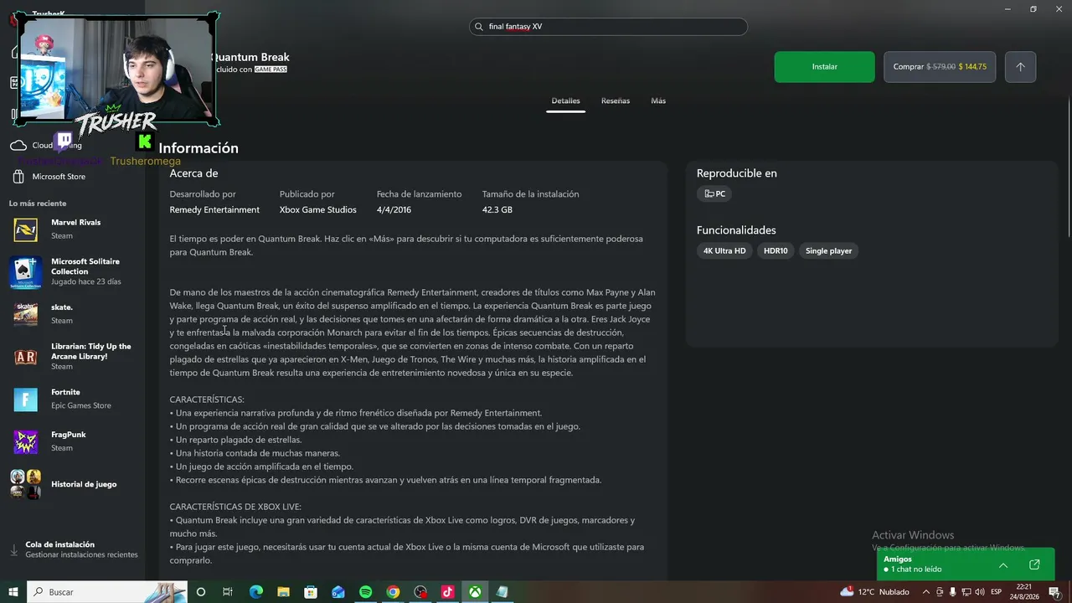Screen dimensions: 1072x603
Task: Launch Microsoft Edge from the taskbar
Action: click(x=256, y=592)
